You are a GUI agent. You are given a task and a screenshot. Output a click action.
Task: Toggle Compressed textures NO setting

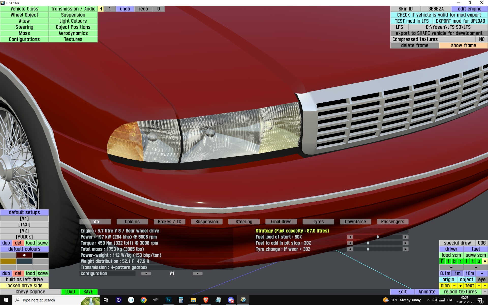[481, 39]
